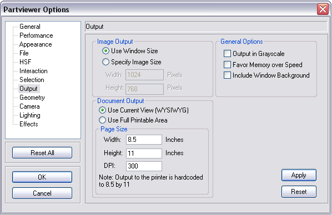
Task: Open the Lighting category
Action: coord(30,115)
